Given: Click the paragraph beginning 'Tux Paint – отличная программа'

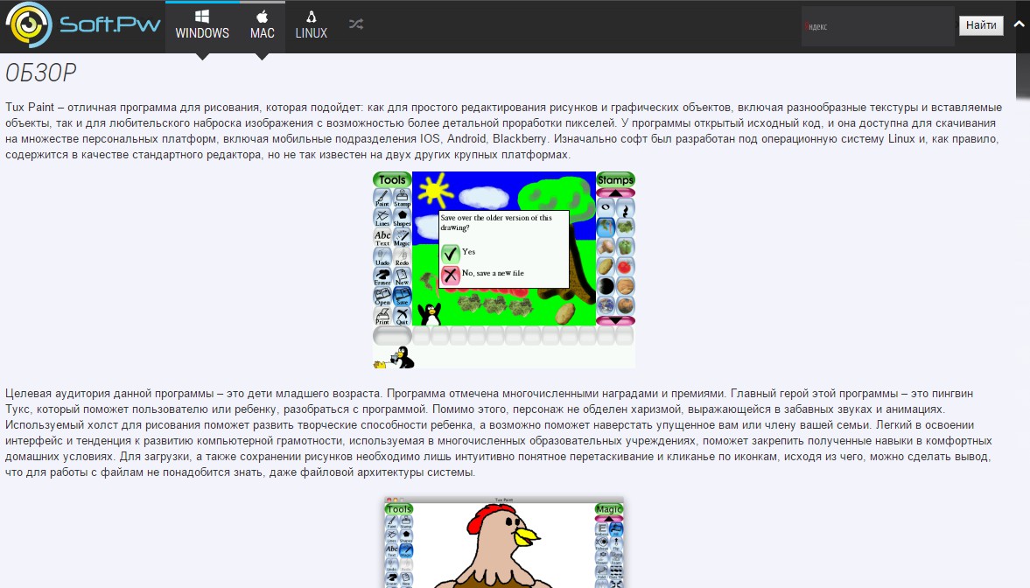Looking at the screenshot, I should pyautogui.click(x=504, y=130).
